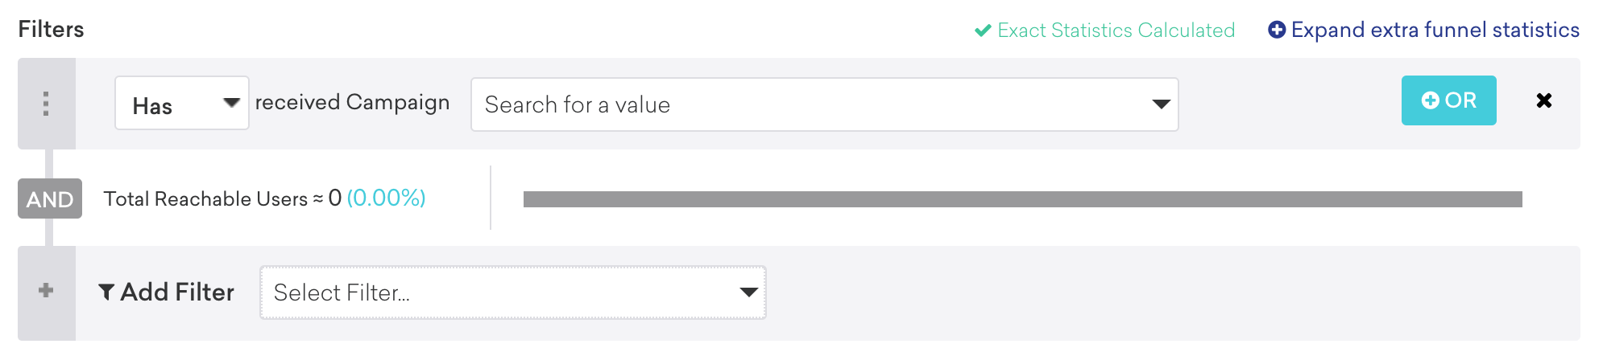Open the Has dropdown
1603x360 pixels.
[169, 104]
